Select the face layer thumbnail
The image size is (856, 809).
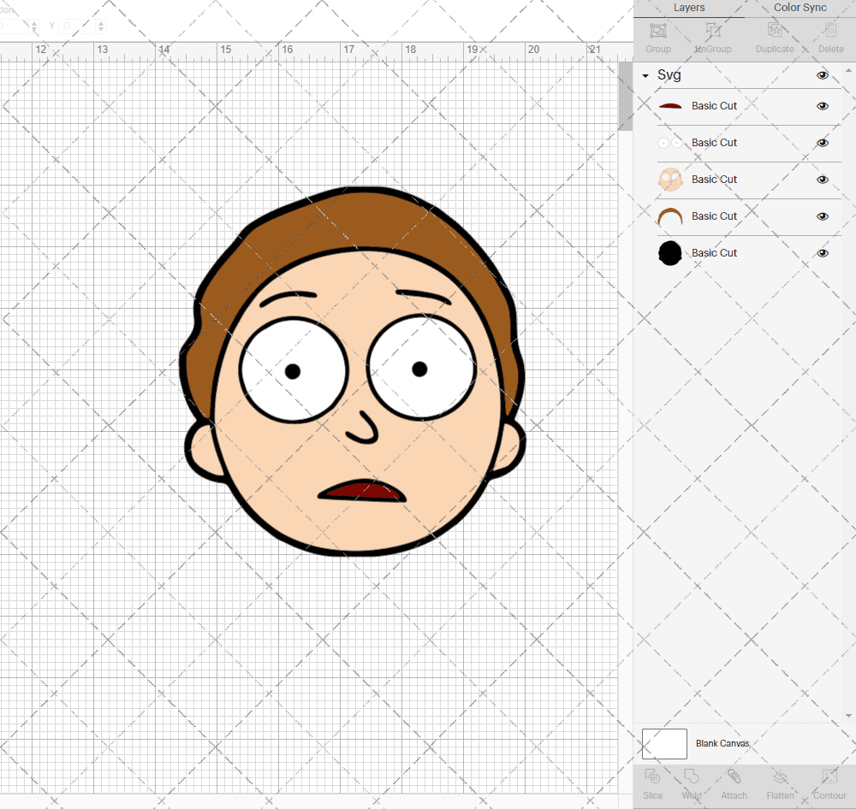[x=670, y=180]
